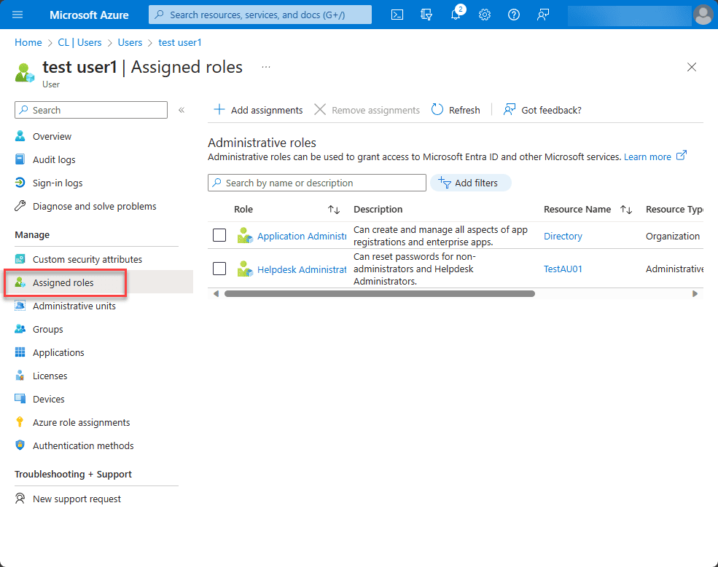Open the Directory resource link
The height and width of the screenshot is (567, 718).
coord(563,236)
